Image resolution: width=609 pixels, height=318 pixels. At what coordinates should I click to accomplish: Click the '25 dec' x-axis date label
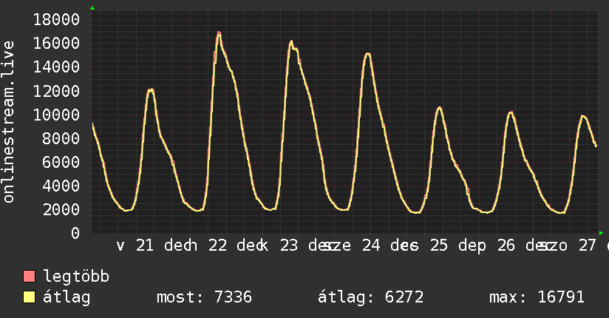458,246
